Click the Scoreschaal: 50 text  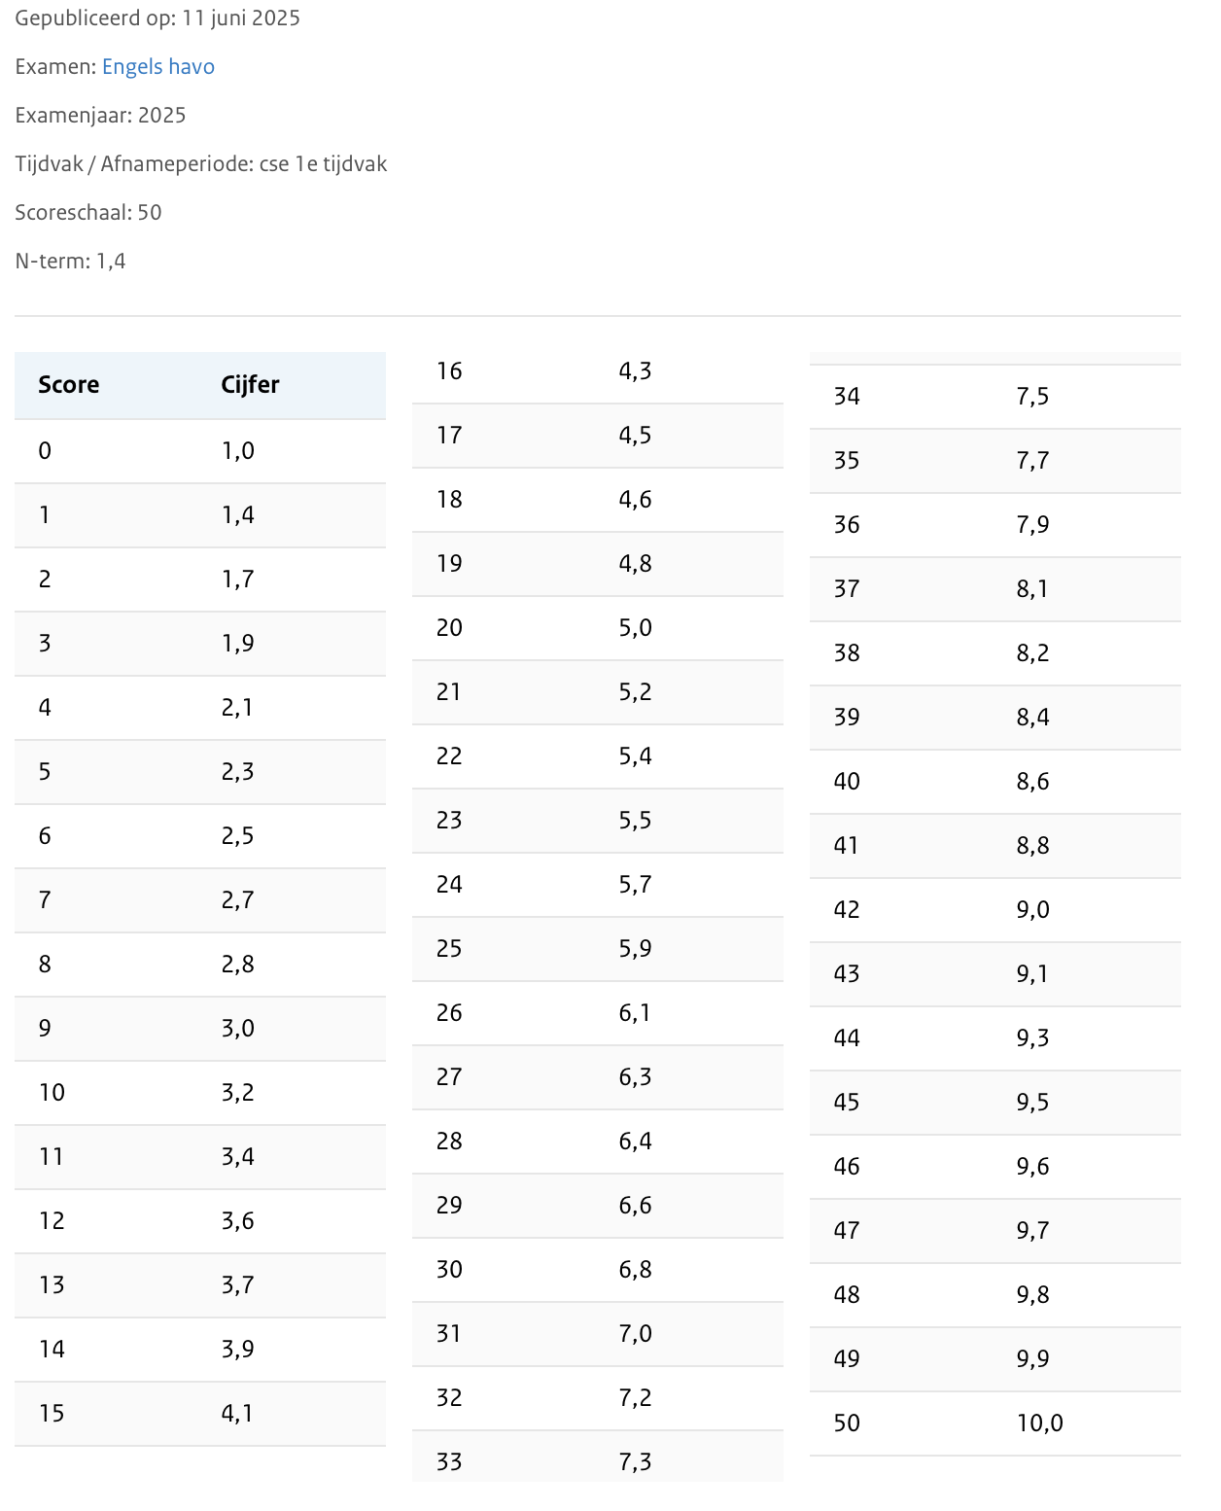click(87, 213)
